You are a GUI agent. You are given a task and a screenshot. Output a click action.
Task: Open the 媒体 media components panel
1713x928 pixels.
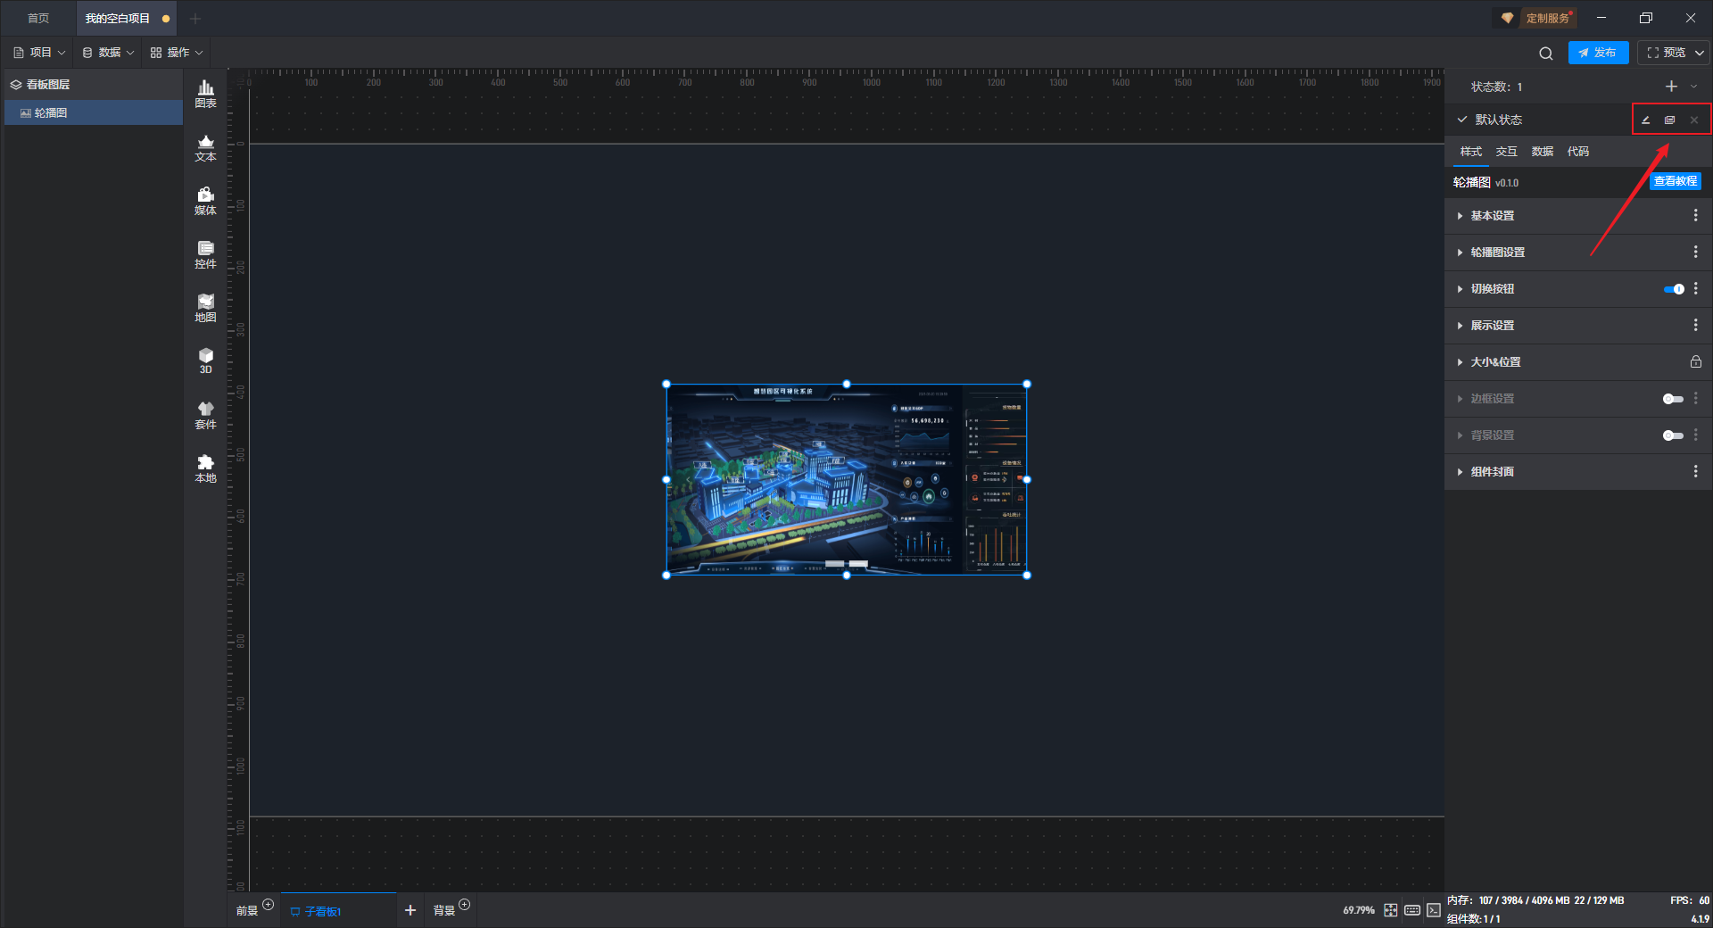tap(205, 201)
